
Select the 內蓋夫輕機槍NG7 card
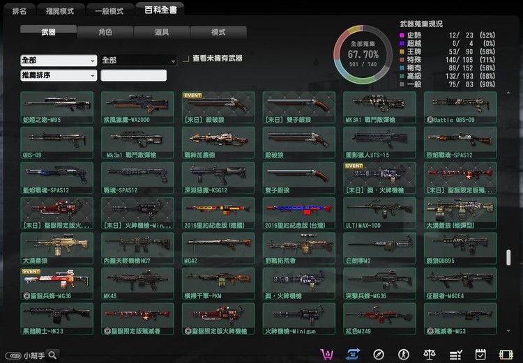[137, 249]
